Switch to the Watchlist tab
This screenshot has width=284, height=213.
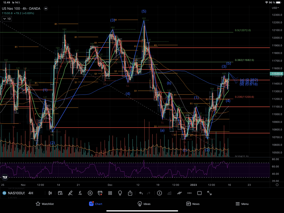point(44,204)
